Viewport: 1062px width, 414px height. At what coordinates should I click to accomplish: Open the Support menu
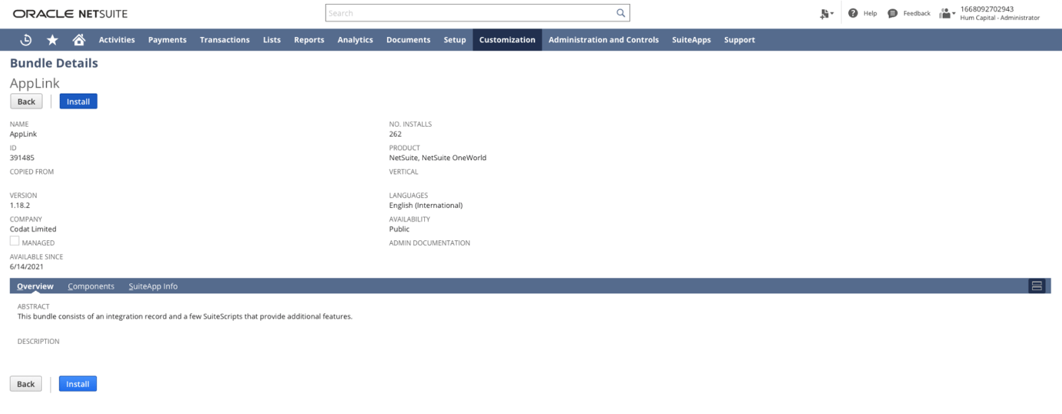[x=740, y=40]
